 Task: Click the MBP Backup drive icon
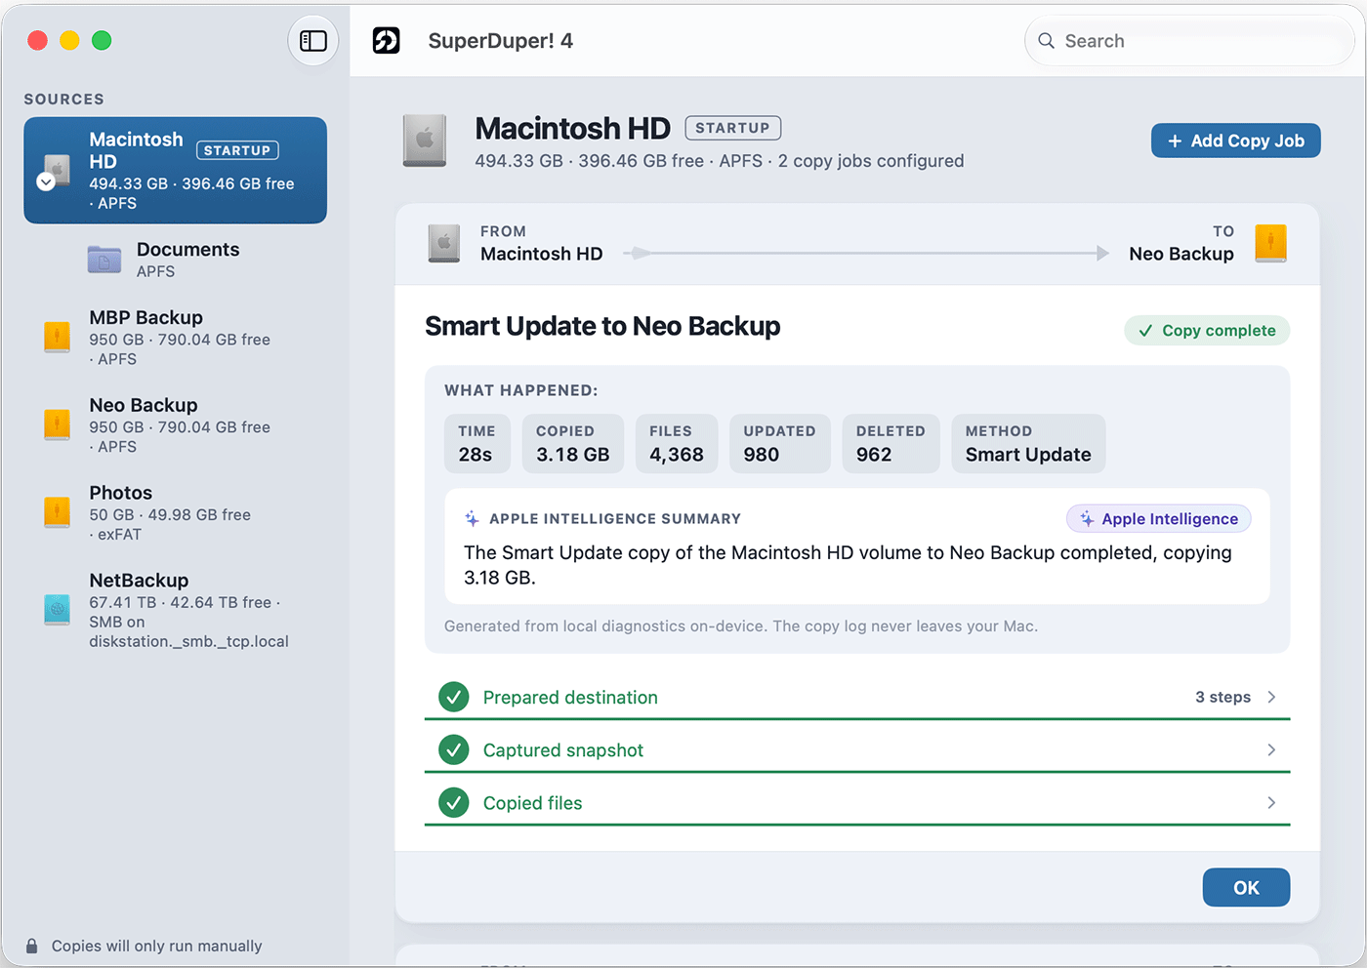58,338
